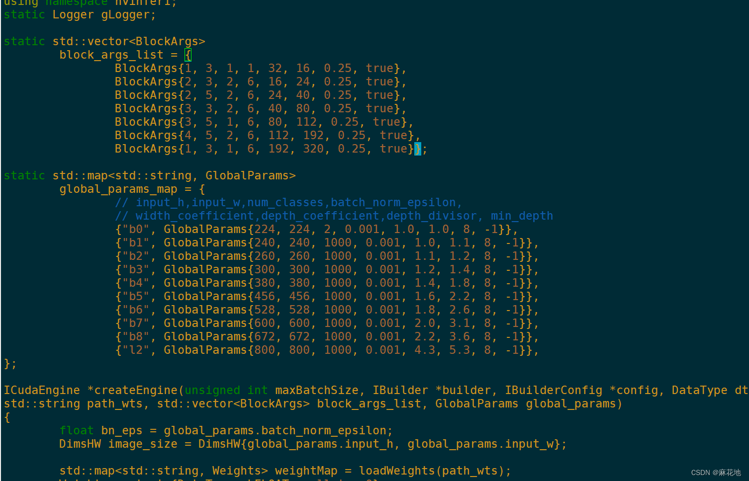Click 'std::map<std::string, GlobalParams>' declaration
Image resolution: width=749 pixels, height=481 pixels.
174,175
